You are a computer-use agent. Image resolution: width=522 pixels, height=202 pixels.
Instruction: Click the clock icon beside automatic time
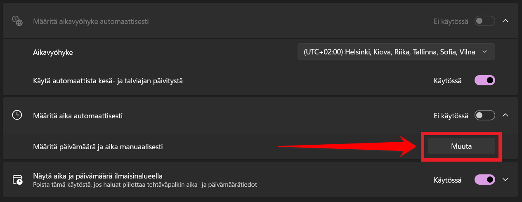17,115
